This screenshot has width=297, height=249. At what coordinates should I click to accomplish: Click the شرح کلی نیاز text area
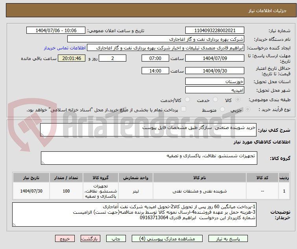148,130
